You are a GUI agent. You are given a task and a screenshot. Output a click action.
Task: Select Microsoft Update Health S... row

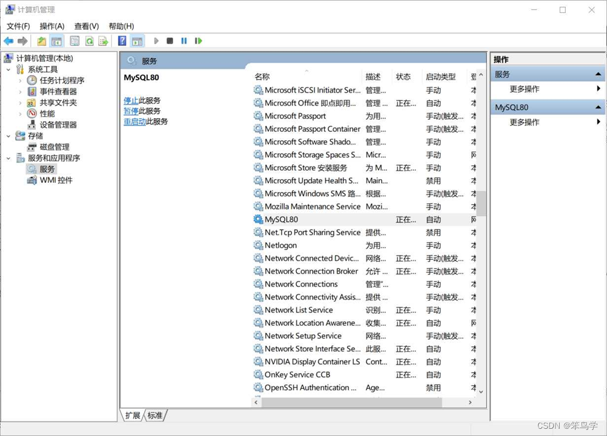tap(364, 180)
